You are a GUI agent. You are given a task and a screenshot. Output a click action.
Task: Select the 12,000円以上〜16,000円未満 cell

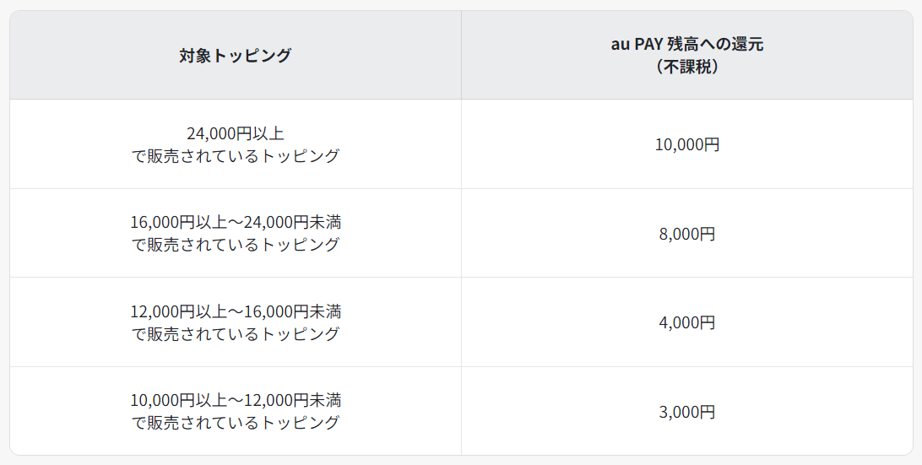(x=236, y=322)
